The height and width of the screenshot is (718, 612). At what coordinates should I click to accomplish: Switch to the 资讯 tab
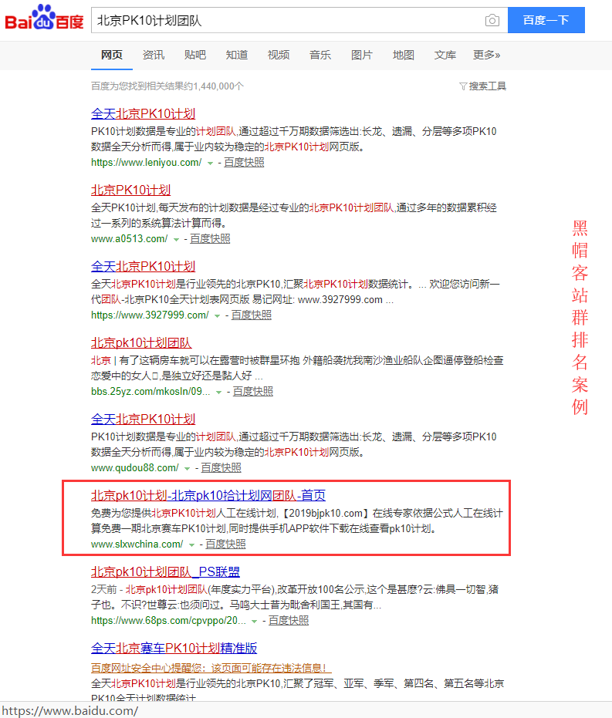(x=154, y=55)
